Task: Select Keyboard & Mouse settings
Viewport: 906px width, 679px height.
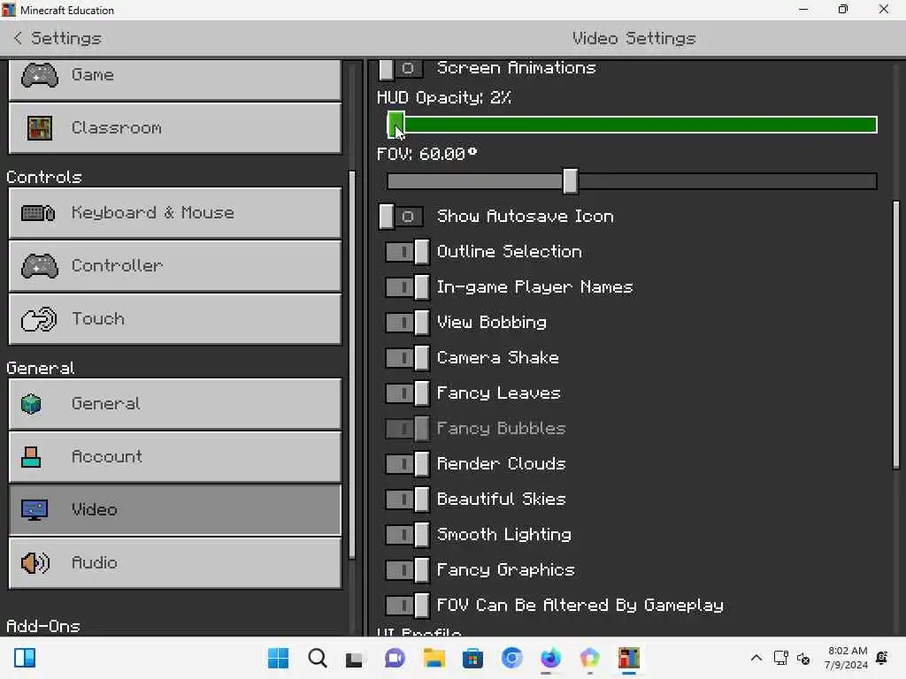Action: [175, 213]
